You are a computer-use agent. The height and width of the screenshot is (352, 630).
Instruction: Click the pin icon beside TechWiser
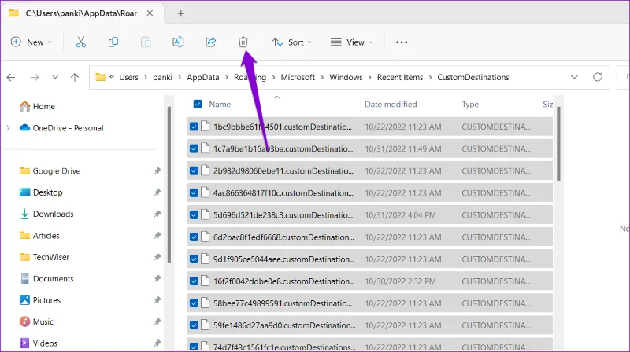pyautogui.click(x=157, y=257)
